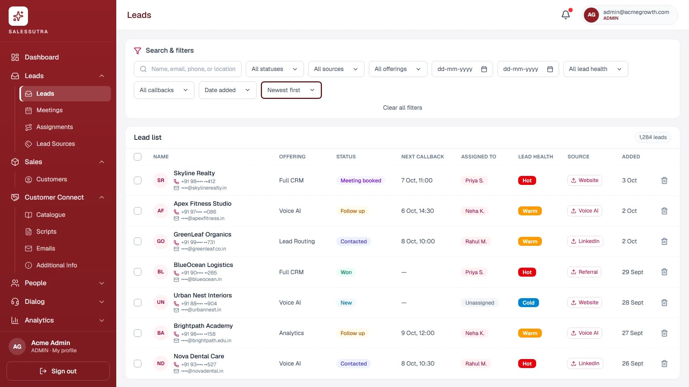
Task: Select the Apex Fitness Studio checkbox
Action: pyautogui.click(x=137, y=211)
